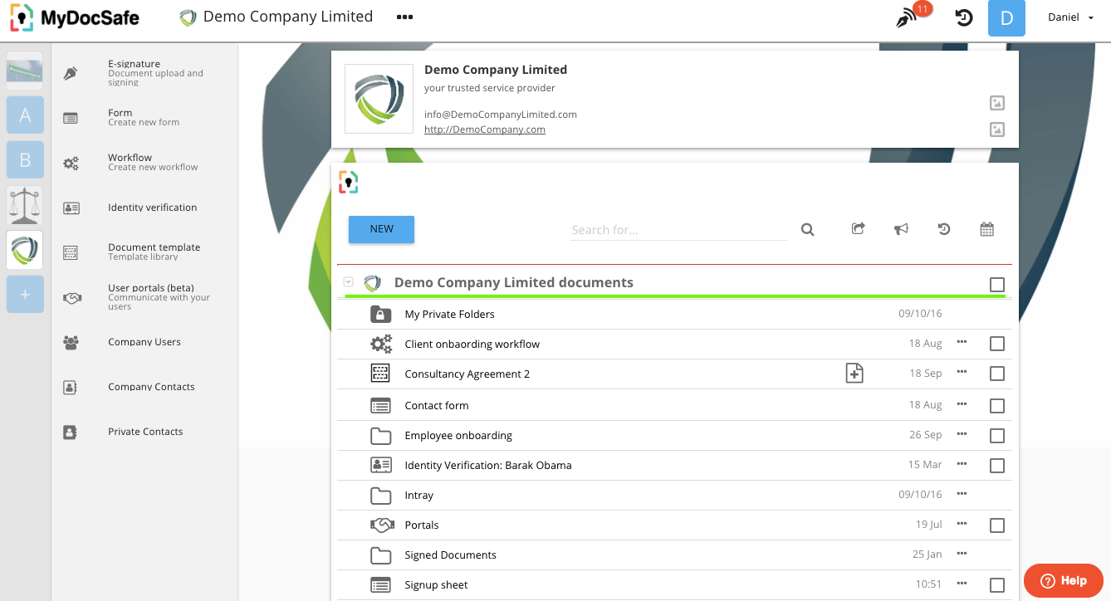The width and height of the screenshot is (1111, 601).
Task: Click the Private Contacts address book icon
Action: (71, 432)
